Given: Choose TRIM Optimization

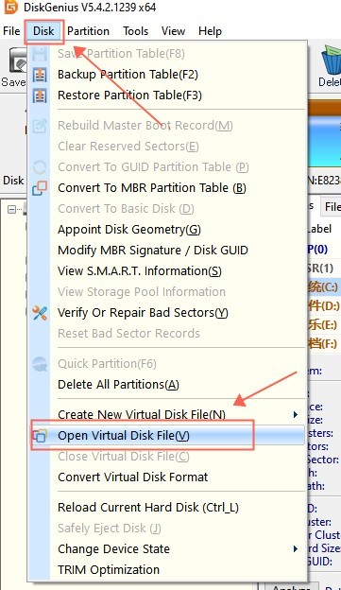Looking at the screenshot, I should pyautogui.click(x=109, y=570).
